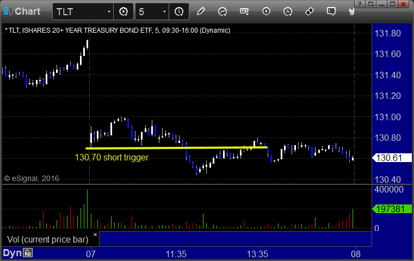Click the 11:35 time axis label
The image size is (414, 261).
coord(176,254)
